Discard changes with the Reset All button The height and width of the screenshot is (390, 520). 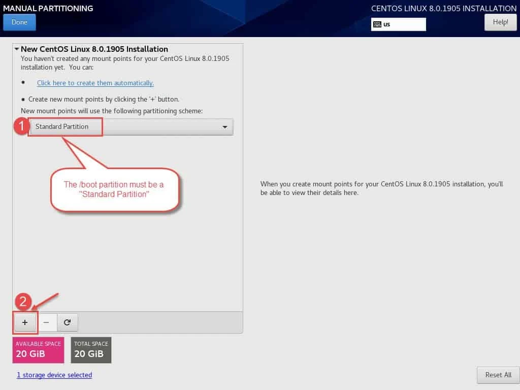tap(498, 375)
